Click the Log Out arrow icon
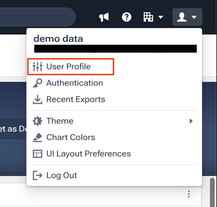 pos(38,175)
